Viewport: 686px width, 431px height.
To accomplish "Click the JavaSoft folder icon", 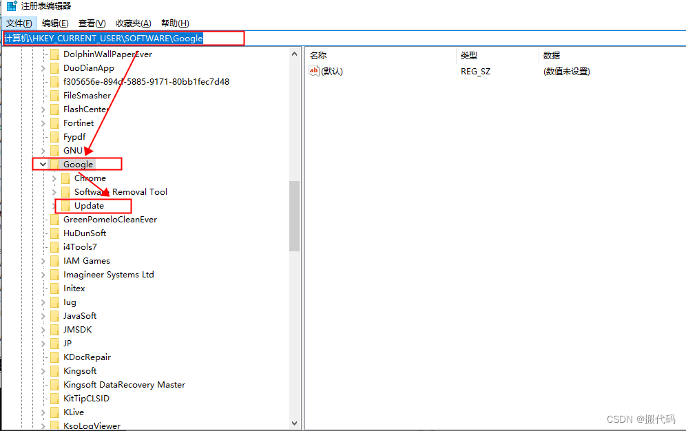I will (x=54, y=316).
